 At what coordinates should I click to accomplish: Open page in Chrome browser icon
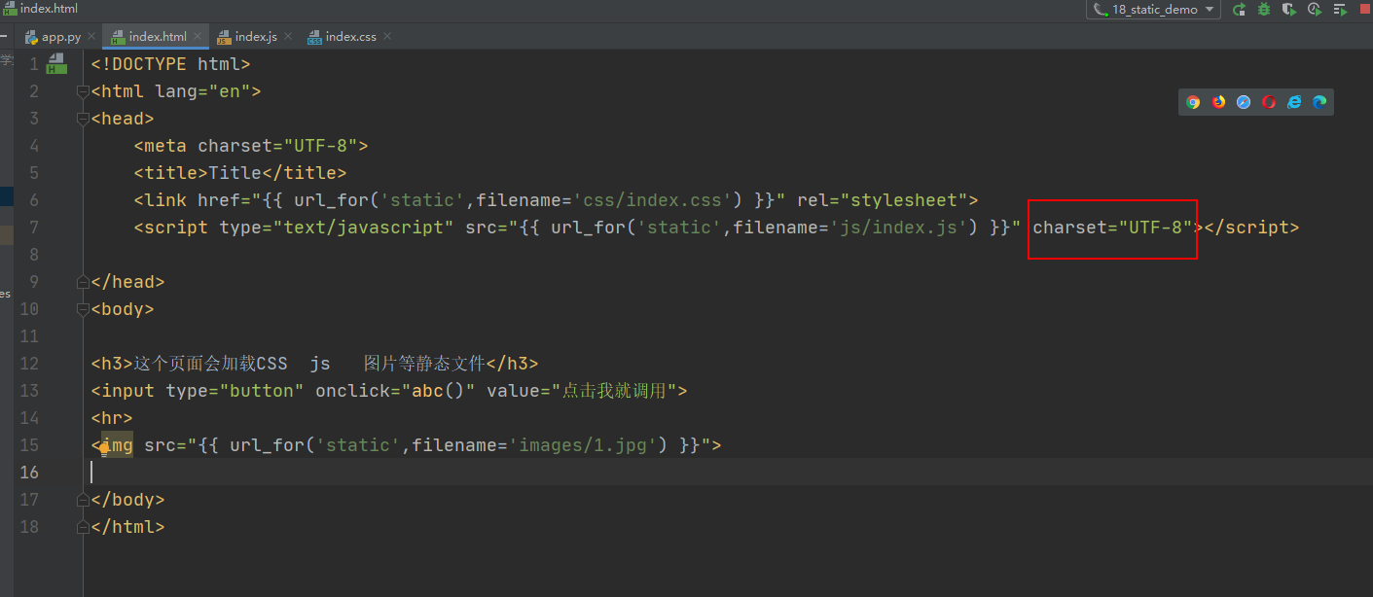(1193, 102)
